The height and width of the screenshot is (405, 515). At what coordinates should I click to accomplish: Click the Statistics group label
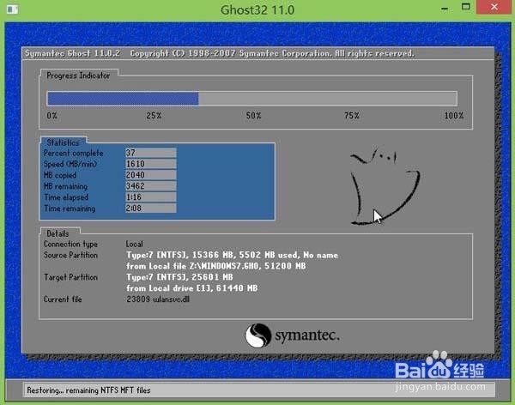pos(63,142)
